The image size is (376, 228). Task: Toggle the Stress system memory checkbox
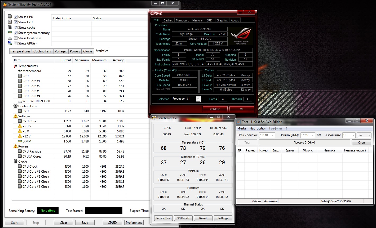tap(16, 33)
